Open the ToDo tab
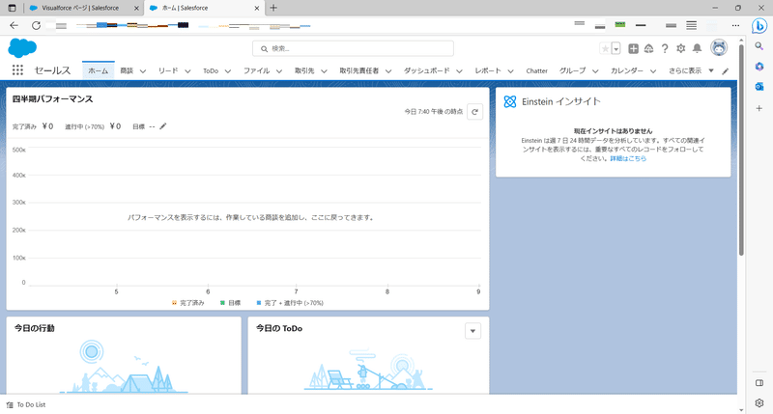This screenshot has height=414, width=773. (211, 70)
